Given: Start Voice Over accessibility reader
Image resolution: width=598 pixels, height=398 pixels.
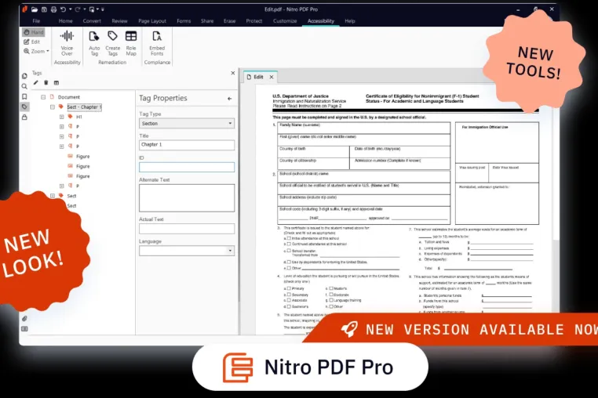Looking at the screenshot, I should [67, 43].
